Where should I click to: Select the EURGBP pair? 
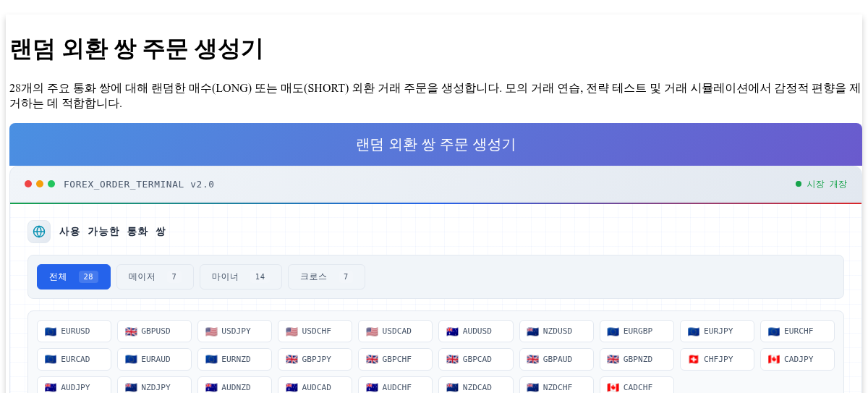click(637, 331)
